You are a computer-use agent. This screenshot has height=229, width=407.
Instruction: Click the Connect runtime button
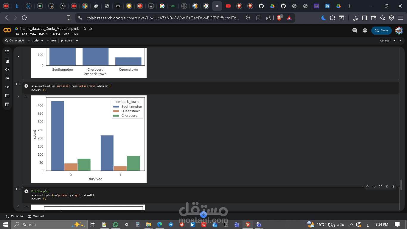pos(385,41)
